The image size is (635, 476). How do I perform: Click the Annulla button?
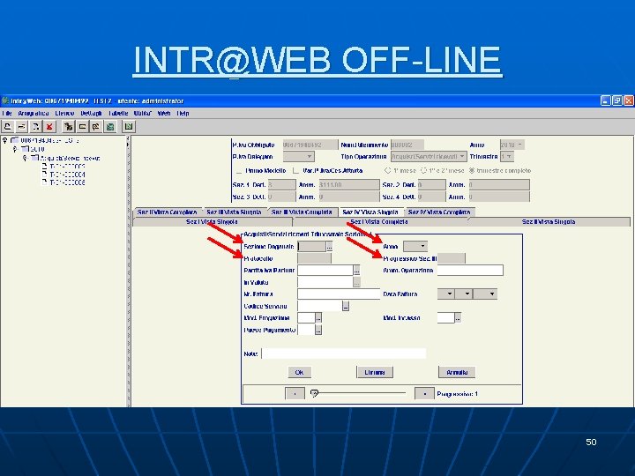coord(457,372)
